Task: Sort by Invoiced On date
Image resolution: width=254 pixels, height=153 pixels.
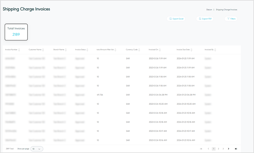Action: [160, 50]
